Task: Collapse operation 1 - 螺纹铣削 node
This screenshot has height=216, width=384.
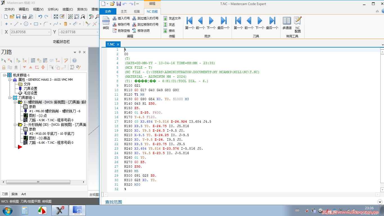Action: pyautogui.click(x=15, y=102)
